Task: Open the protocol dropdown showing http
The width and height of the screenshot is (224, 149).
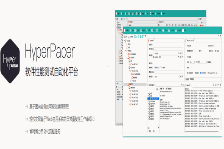Action: coord(195,62)
